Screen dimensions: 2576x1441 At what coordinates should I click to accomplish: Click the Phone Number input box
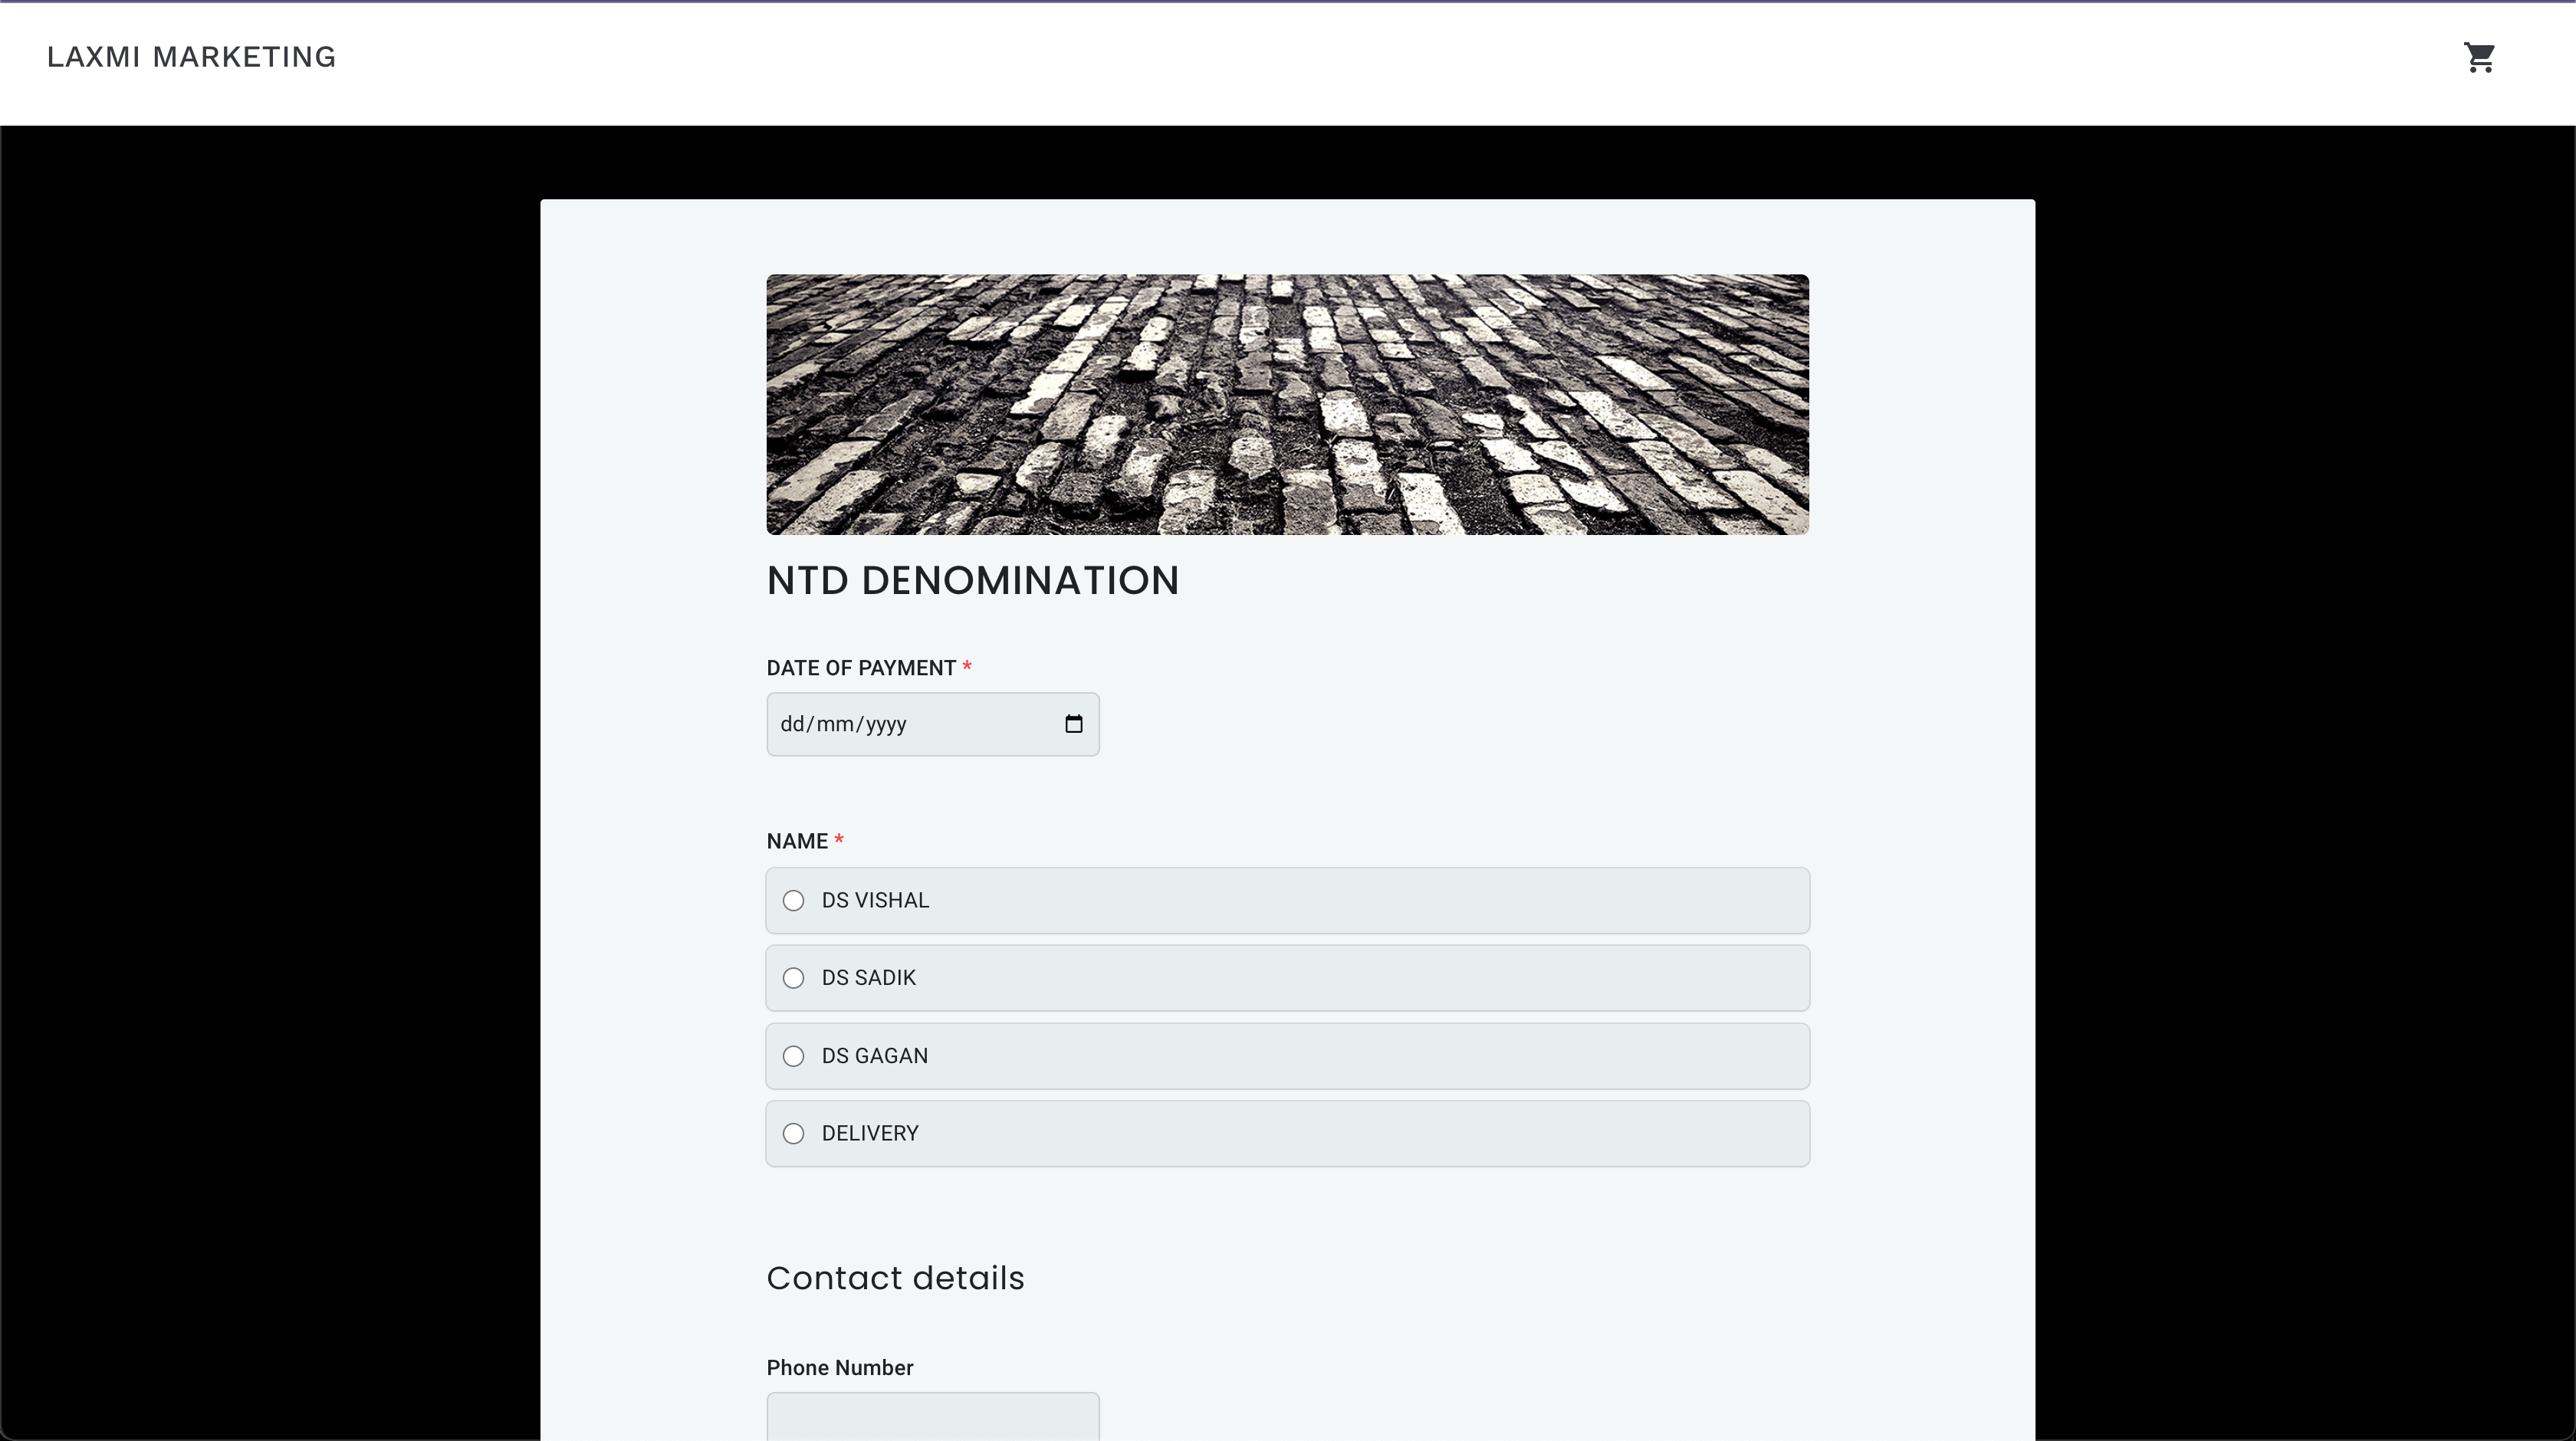932,1417
